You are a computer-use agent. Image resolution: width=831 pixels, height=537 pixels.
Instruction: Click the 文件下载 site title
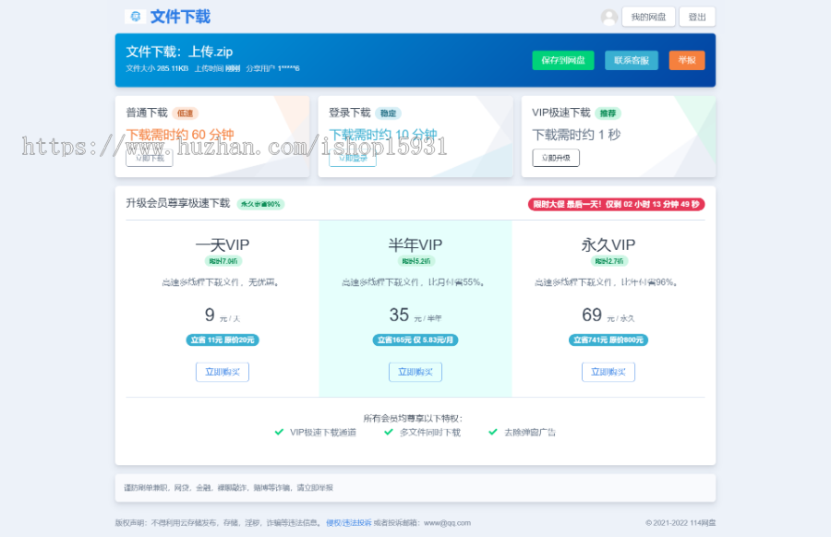(x=180, y=17)
